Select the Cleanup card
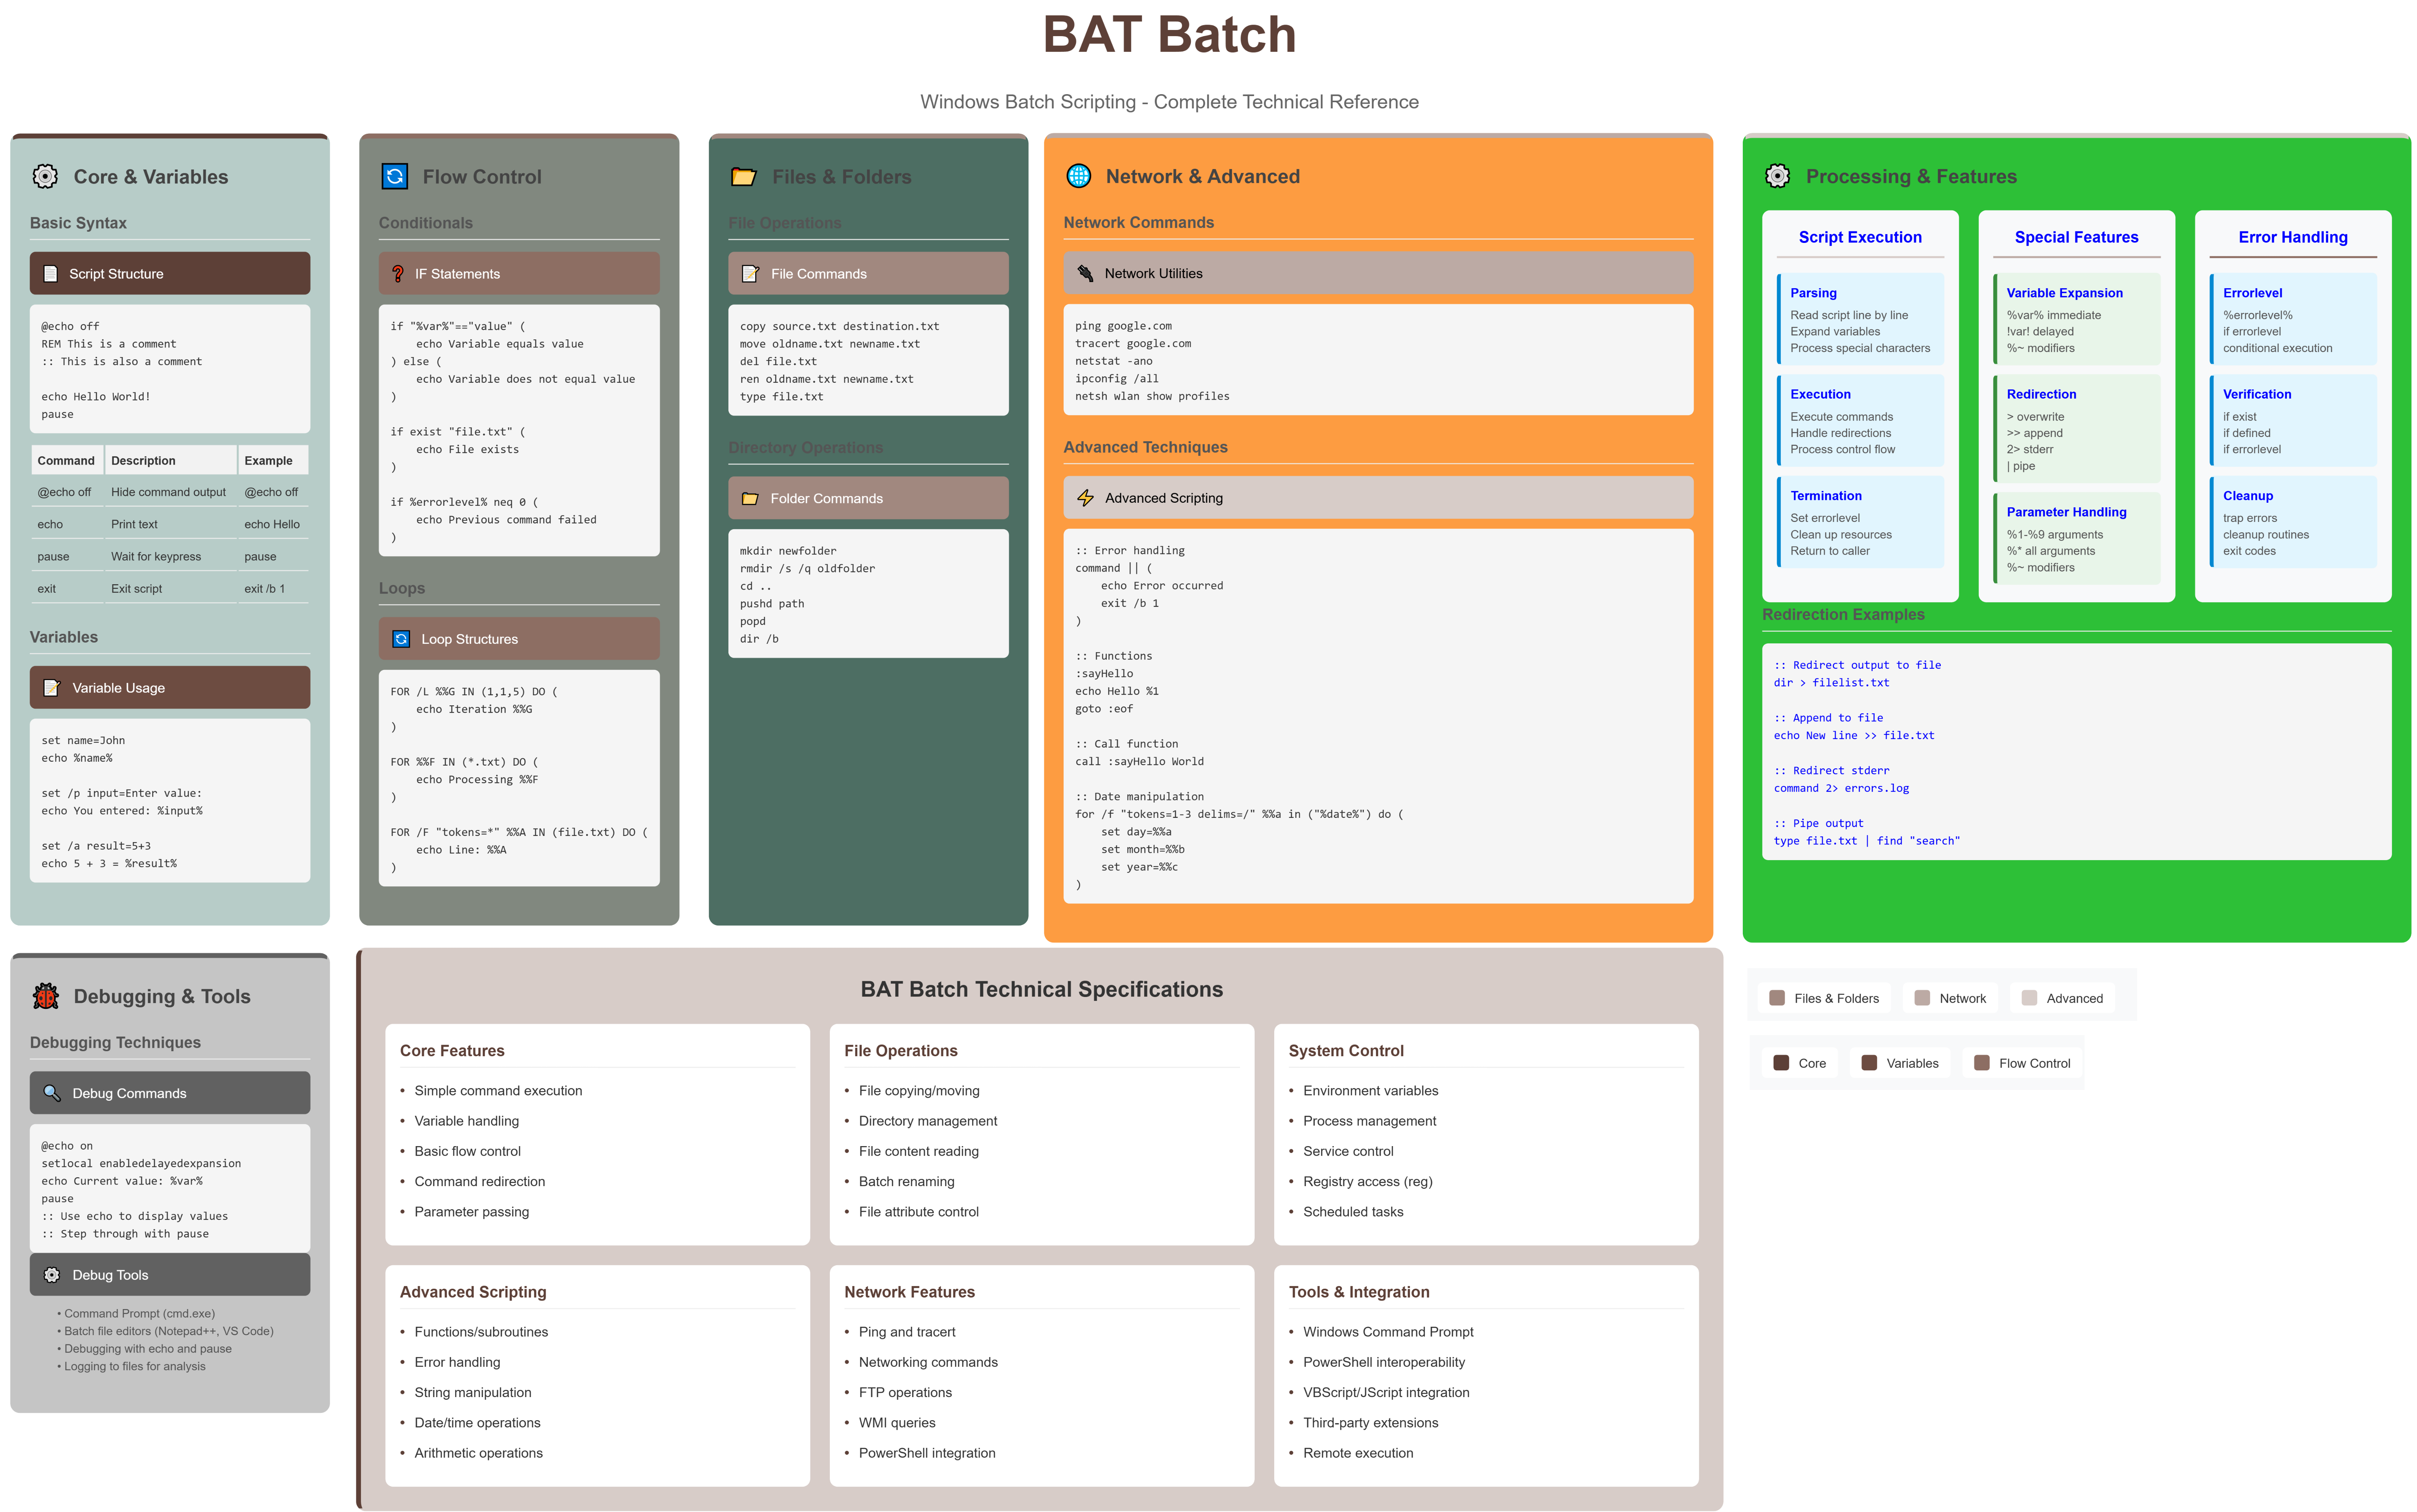Image resolution: width=2417 pixels, height=1512 pixels. 2292,522
